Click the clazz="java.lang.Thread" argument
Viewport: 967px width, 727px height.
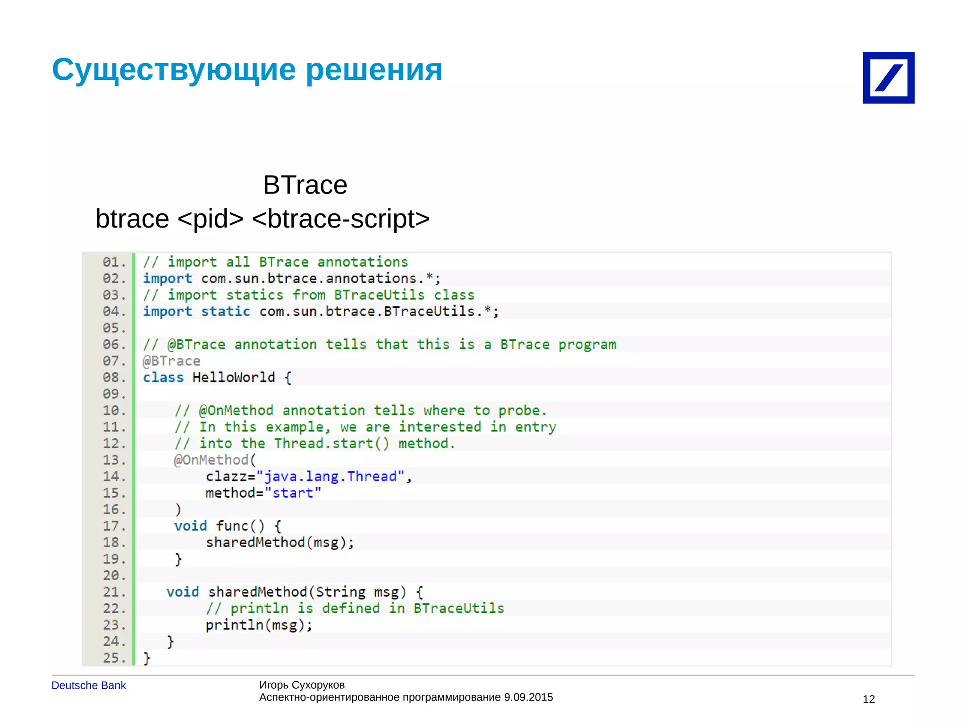pyautogui.click(x=309, y=477)
